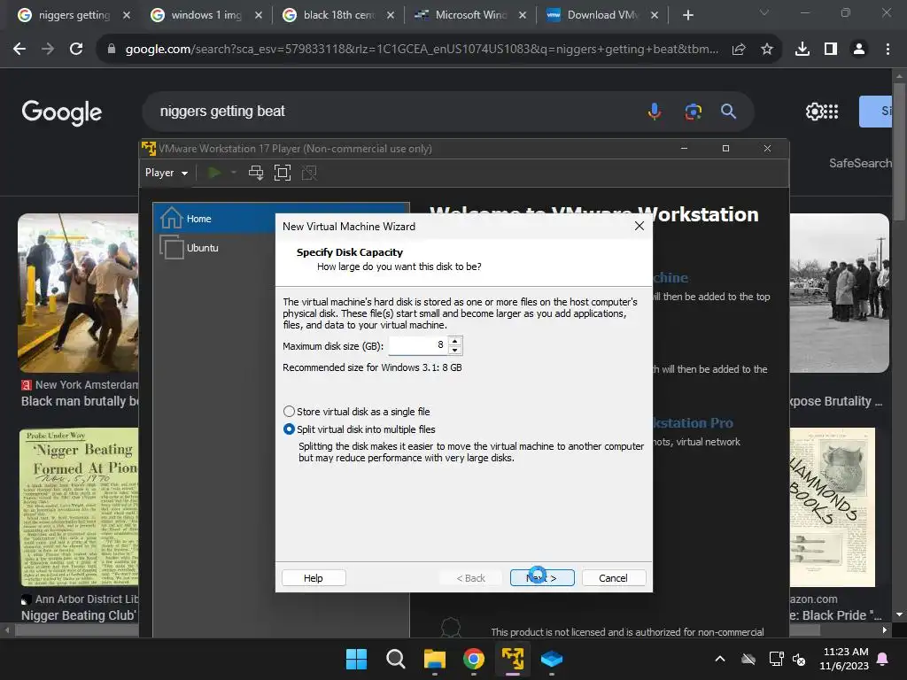The width and height of the screenshot is (907, 680).
Task: Choose Store virtual disk as a single file
Action: pos(357,411)
